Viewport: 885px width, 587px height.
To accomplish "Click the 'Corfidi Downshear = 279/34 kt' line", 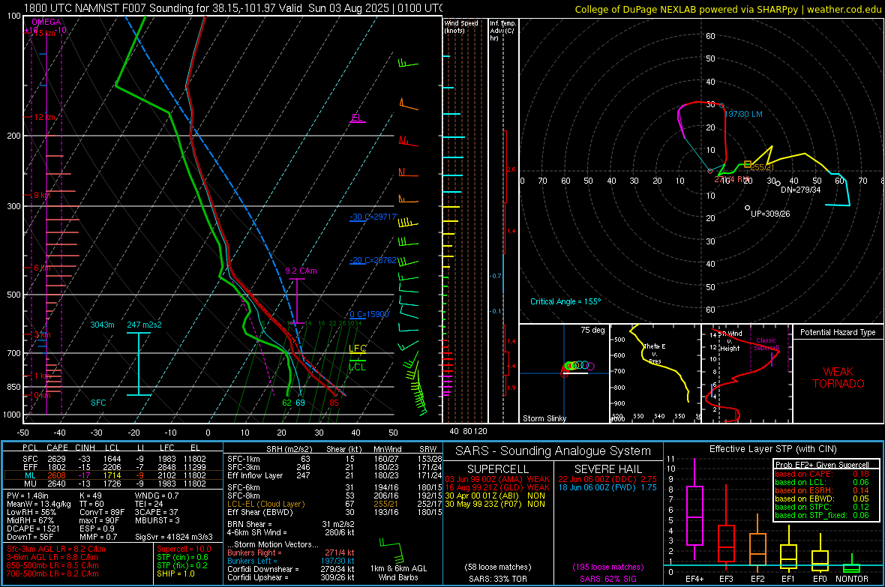I will point(291,569).
